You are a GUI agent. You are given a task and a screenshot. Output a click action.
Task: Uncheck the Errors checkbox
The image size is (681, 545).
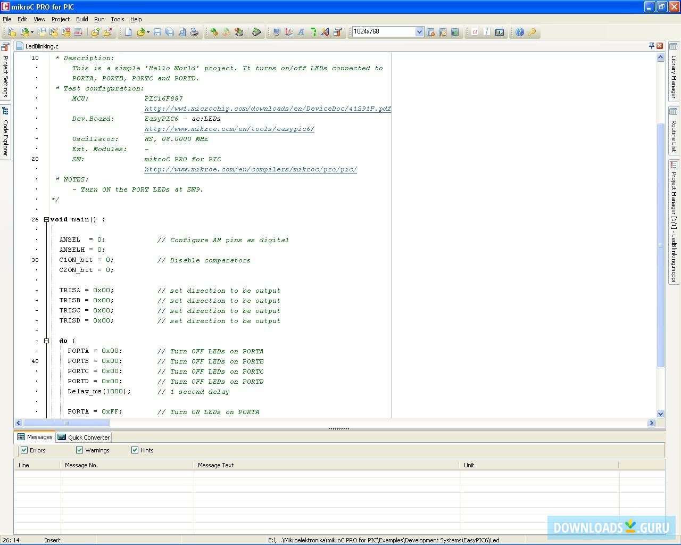(24, 450)
